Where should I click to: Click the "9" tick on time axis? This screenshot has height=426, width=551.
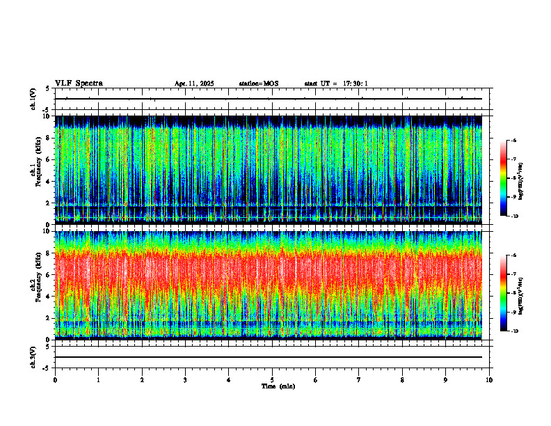(445, 380)
